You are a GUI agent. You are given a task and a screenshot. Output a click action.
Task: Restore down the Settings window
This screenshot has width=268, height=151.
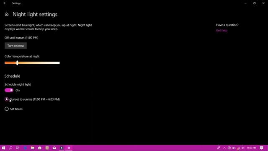pos(254,3)
